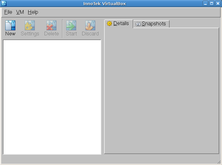Maximize the VirtualBox window
This screenshot has height=165, width=222.
click(212, 3)
